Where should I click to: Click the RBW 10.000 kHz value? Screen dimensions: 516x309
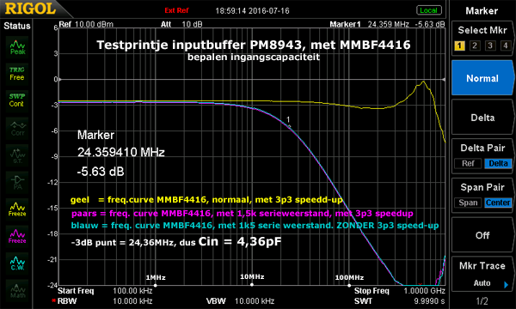[132, 301]
